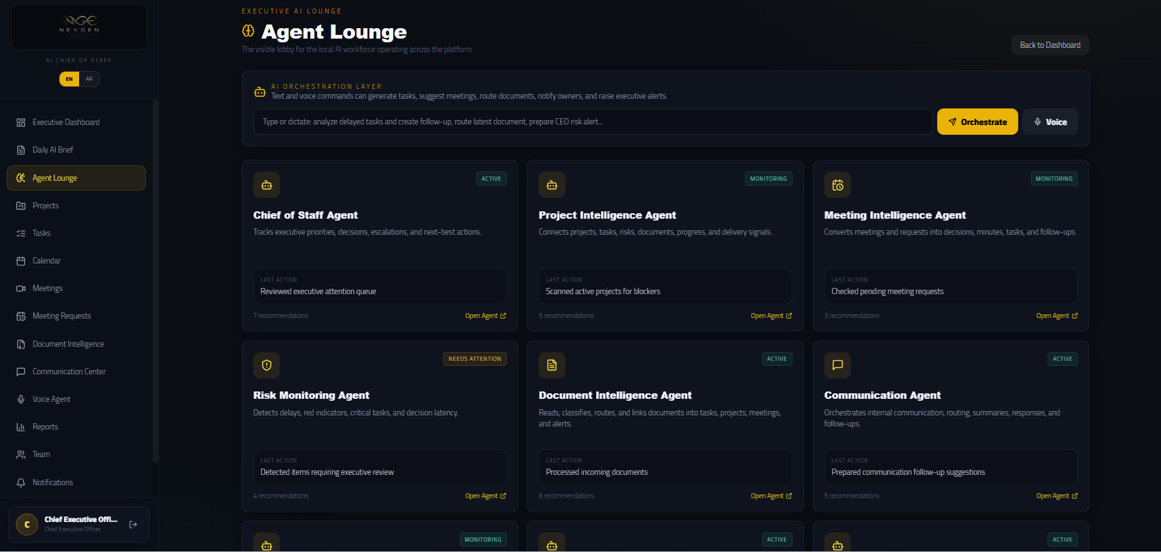Click the yellow Orchestrate button

[977, 122]
